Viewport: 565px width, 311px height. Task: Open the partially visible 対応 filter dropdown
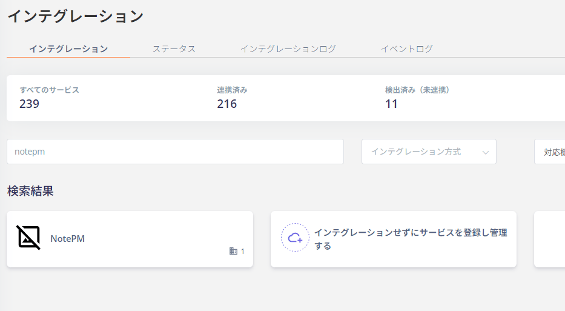549,152
